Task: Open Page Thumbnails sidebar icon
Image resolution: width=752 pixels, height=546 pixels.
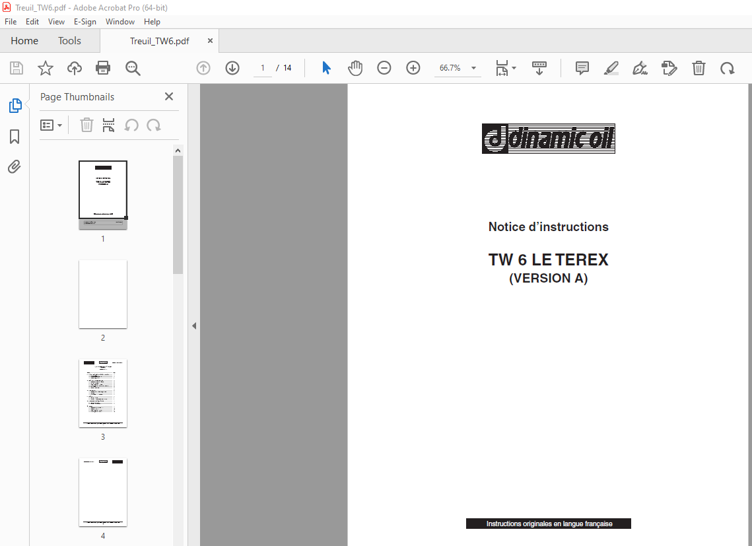Action: [x=15, y=106]
